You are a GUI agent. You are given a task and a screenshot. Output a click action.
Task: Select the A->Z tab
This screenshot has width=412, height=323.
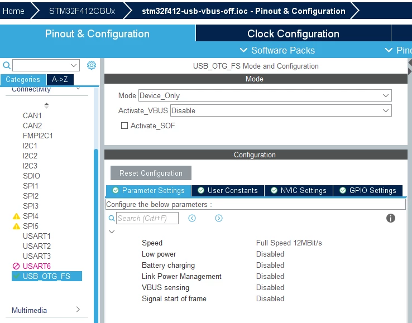pyautogui.click(x=60, y=80)
